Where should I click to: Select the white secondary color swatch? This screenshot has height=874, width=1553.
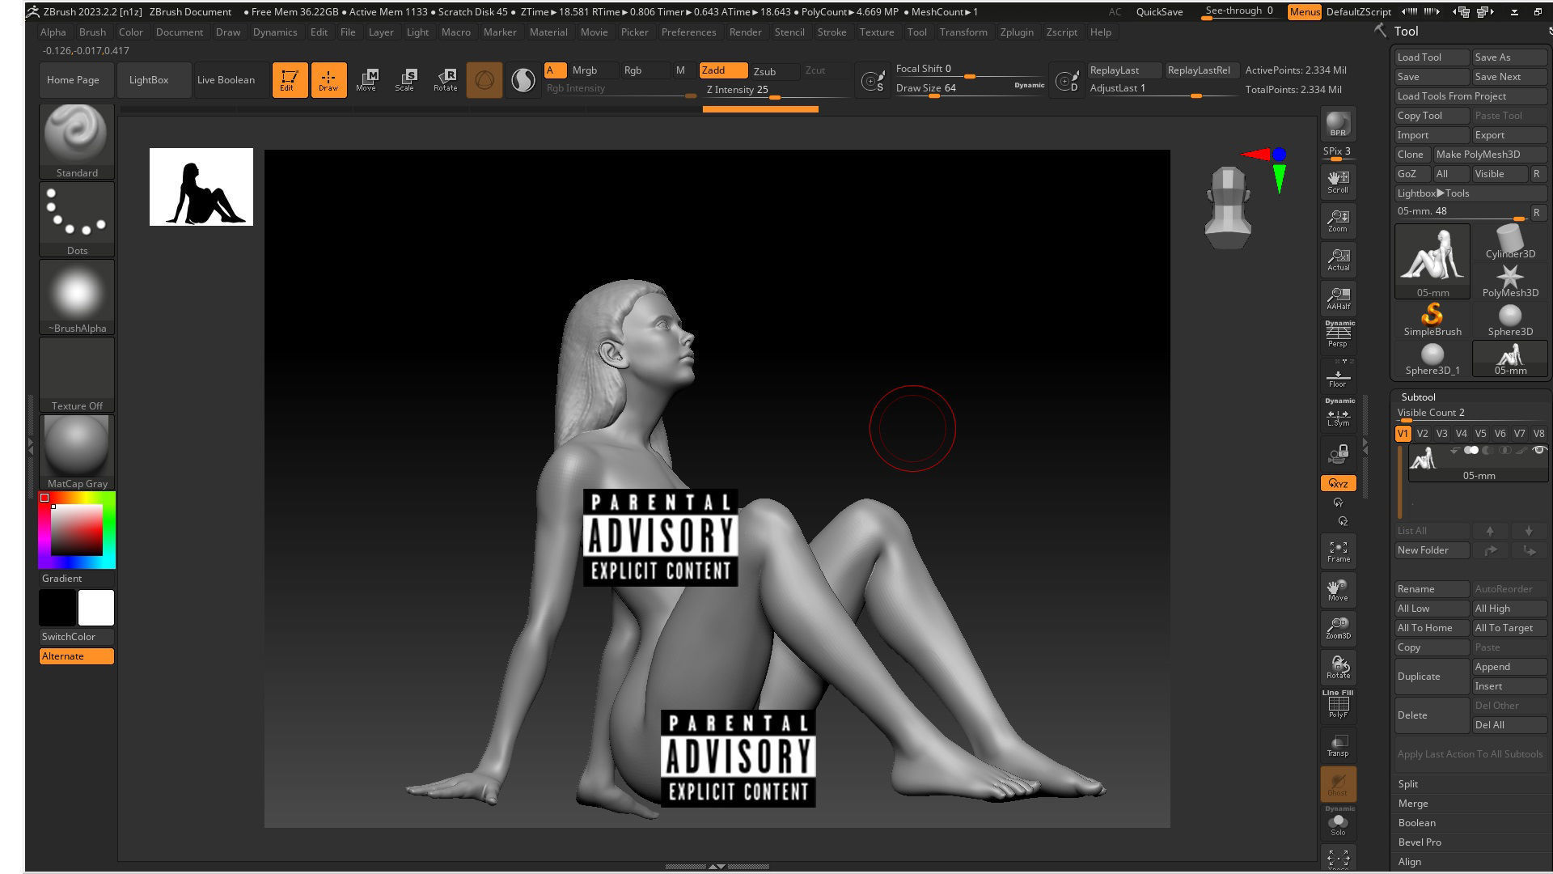point(96,608)
